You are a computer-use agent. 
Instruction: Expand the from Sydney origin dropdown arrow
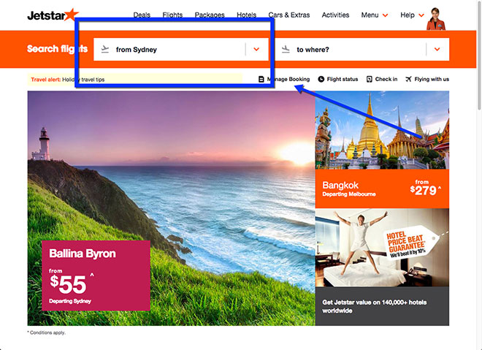(256, 49)
